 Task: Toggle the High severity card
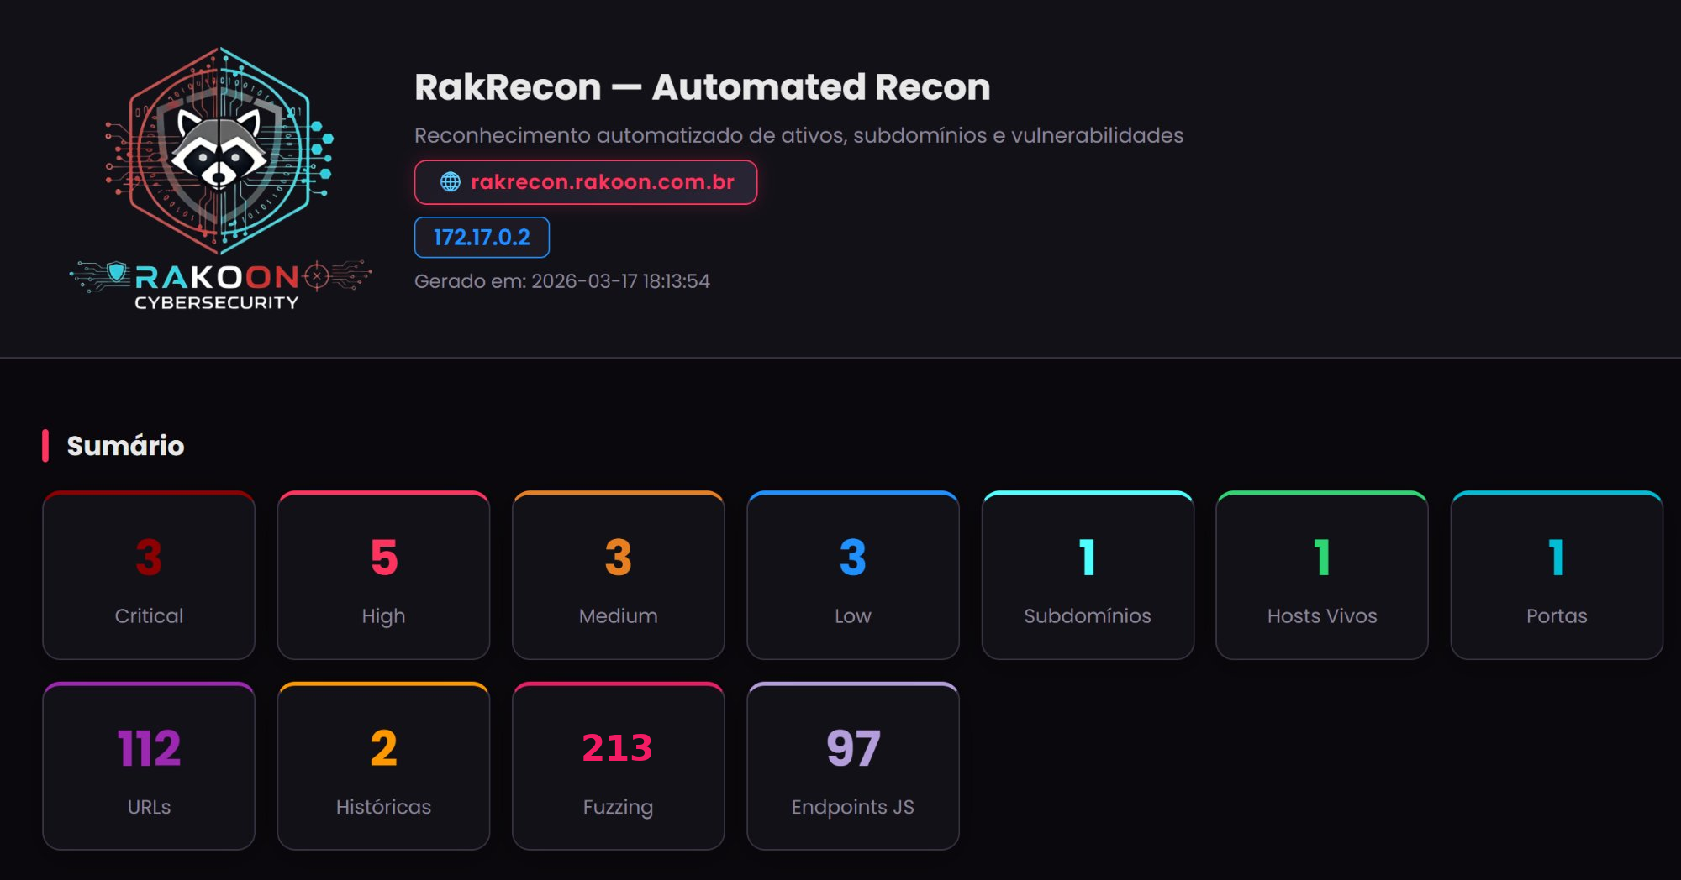(382, 576)
